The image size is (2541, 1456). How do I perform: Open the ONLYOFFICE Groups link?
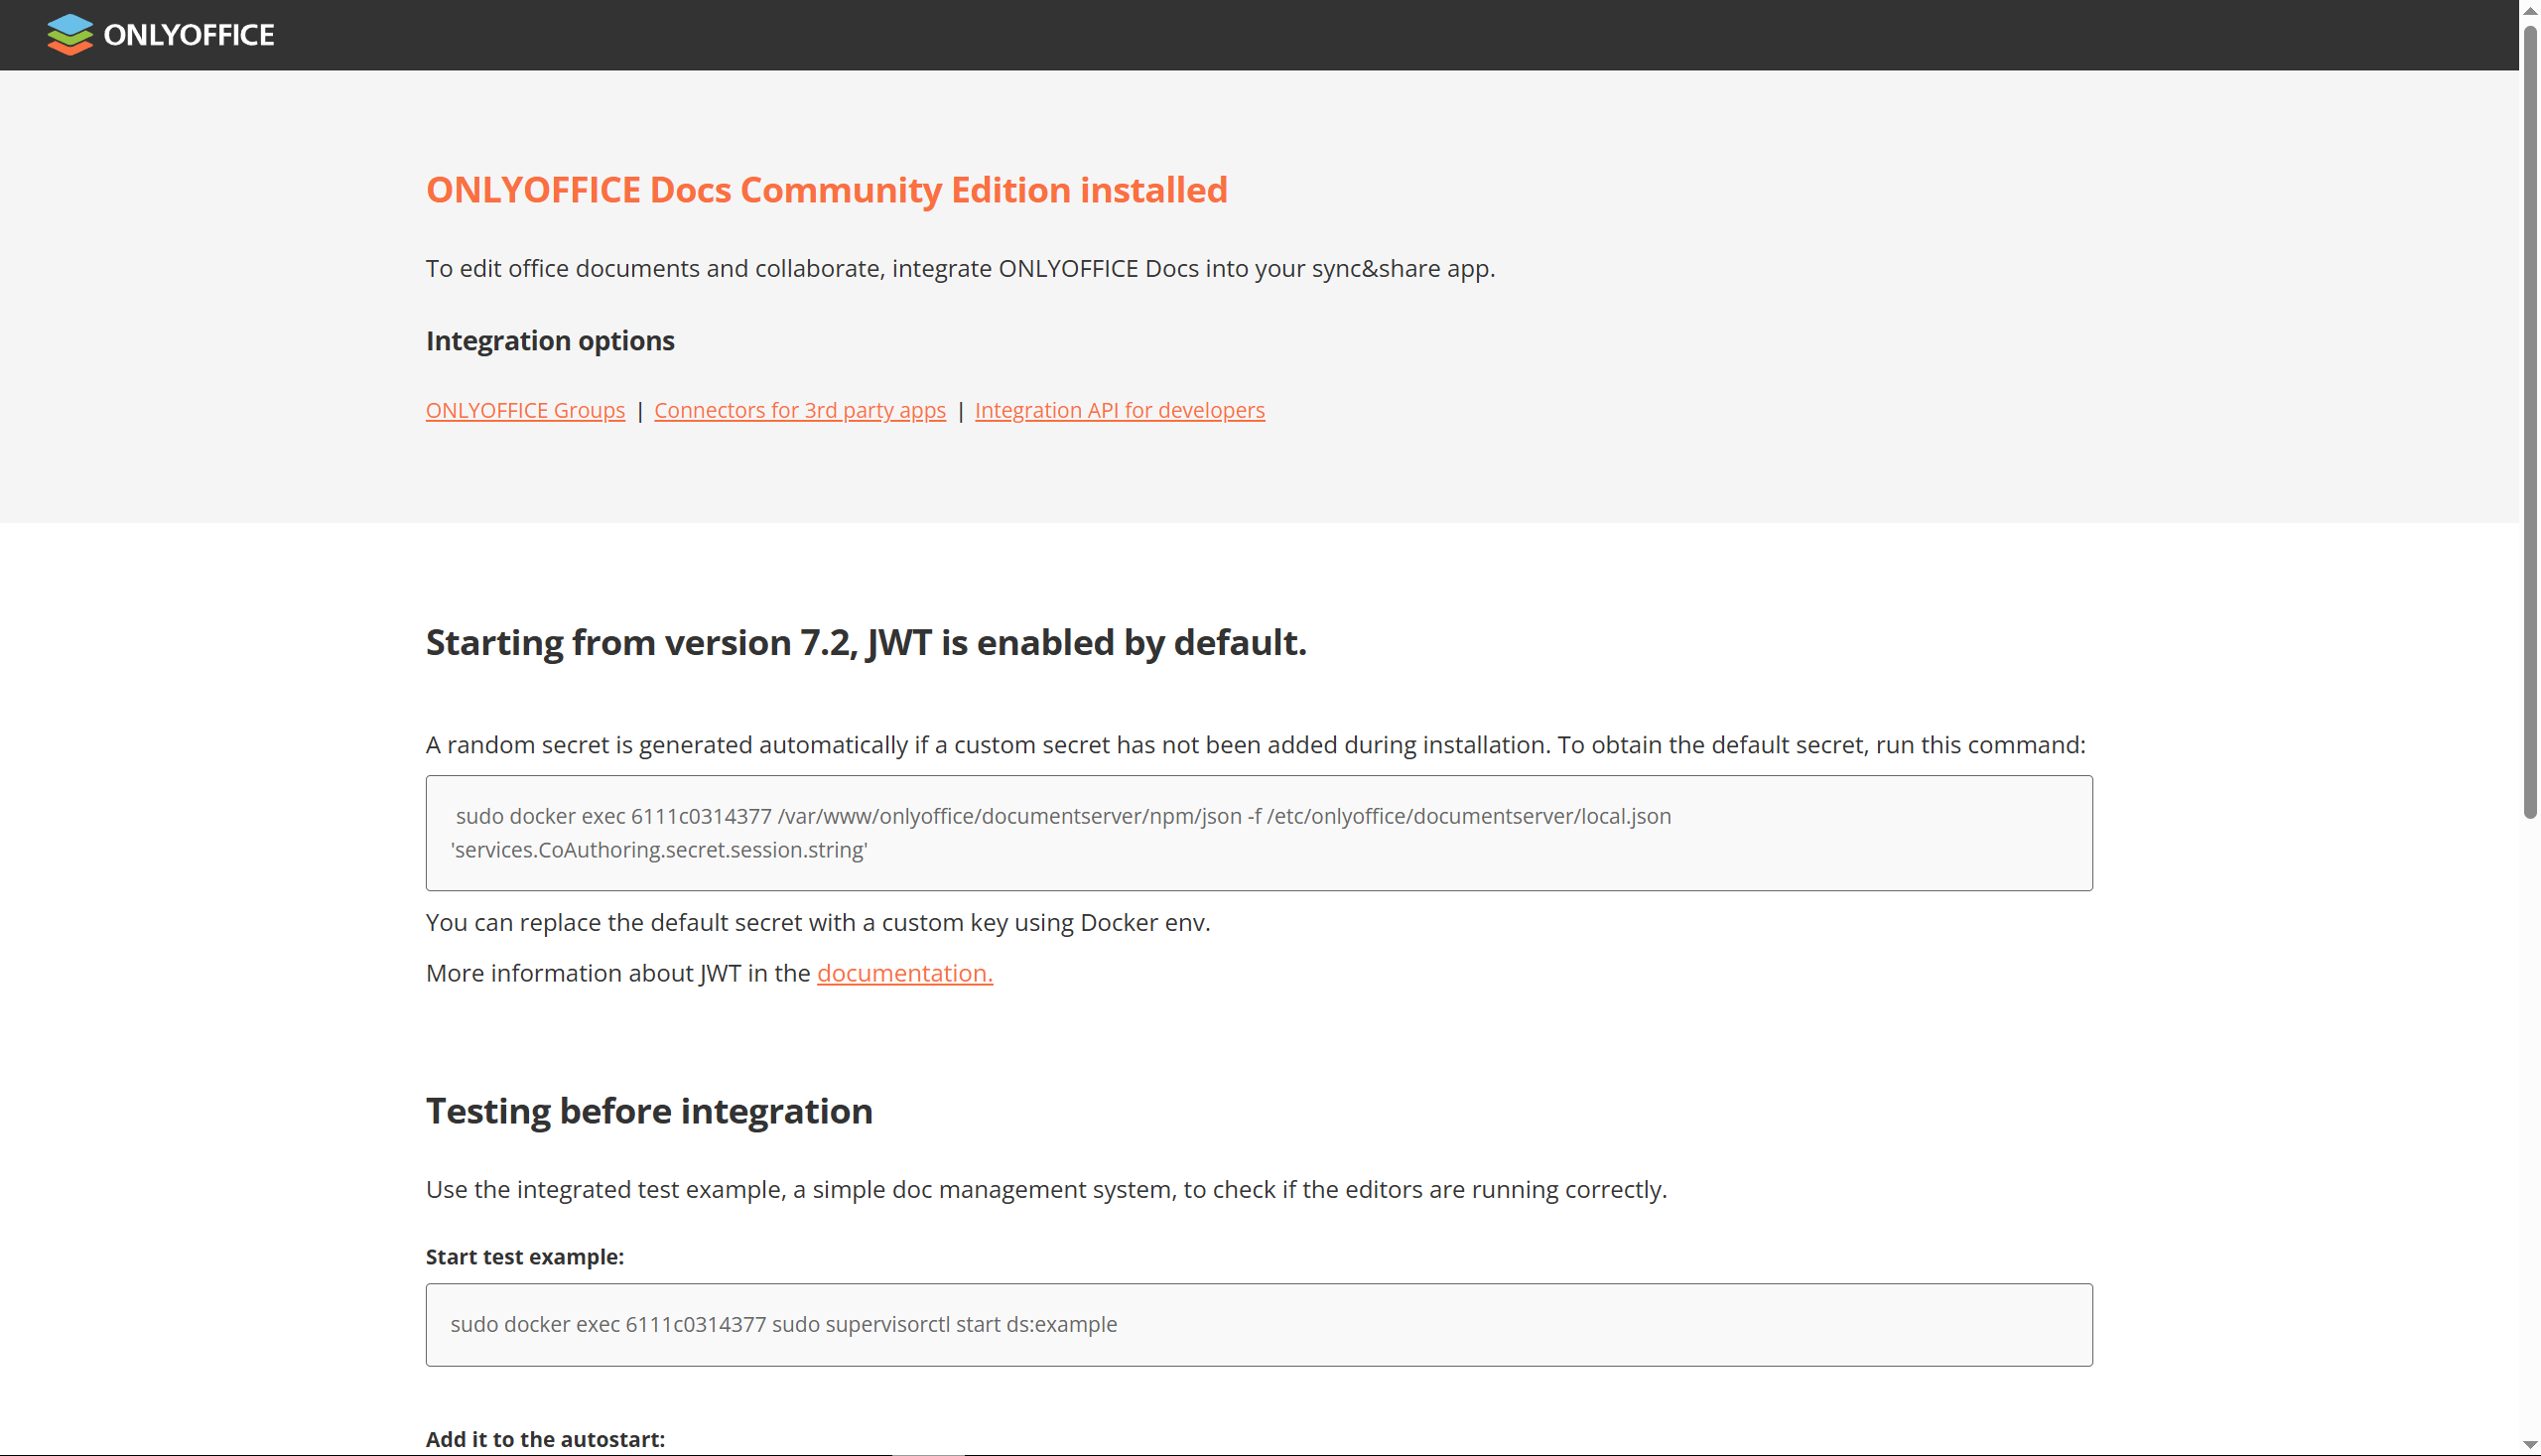pyautogui.click(x=525, y=410)
